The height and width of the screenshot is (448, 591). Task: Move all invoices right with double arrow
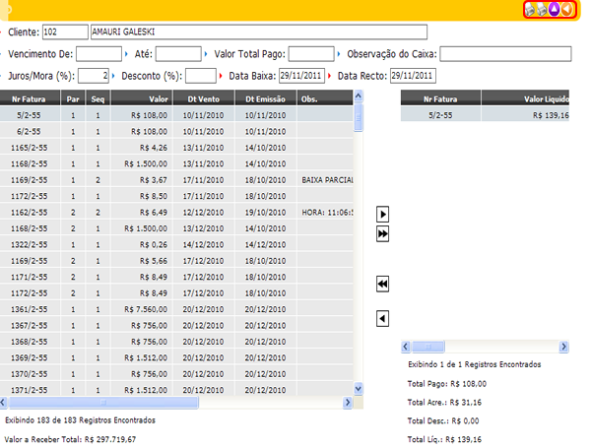383,233
